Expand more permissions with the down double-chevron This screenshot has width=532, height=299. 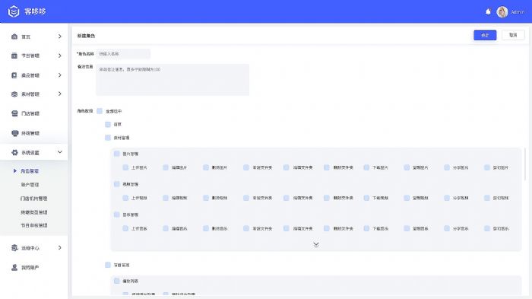[316, 244]
